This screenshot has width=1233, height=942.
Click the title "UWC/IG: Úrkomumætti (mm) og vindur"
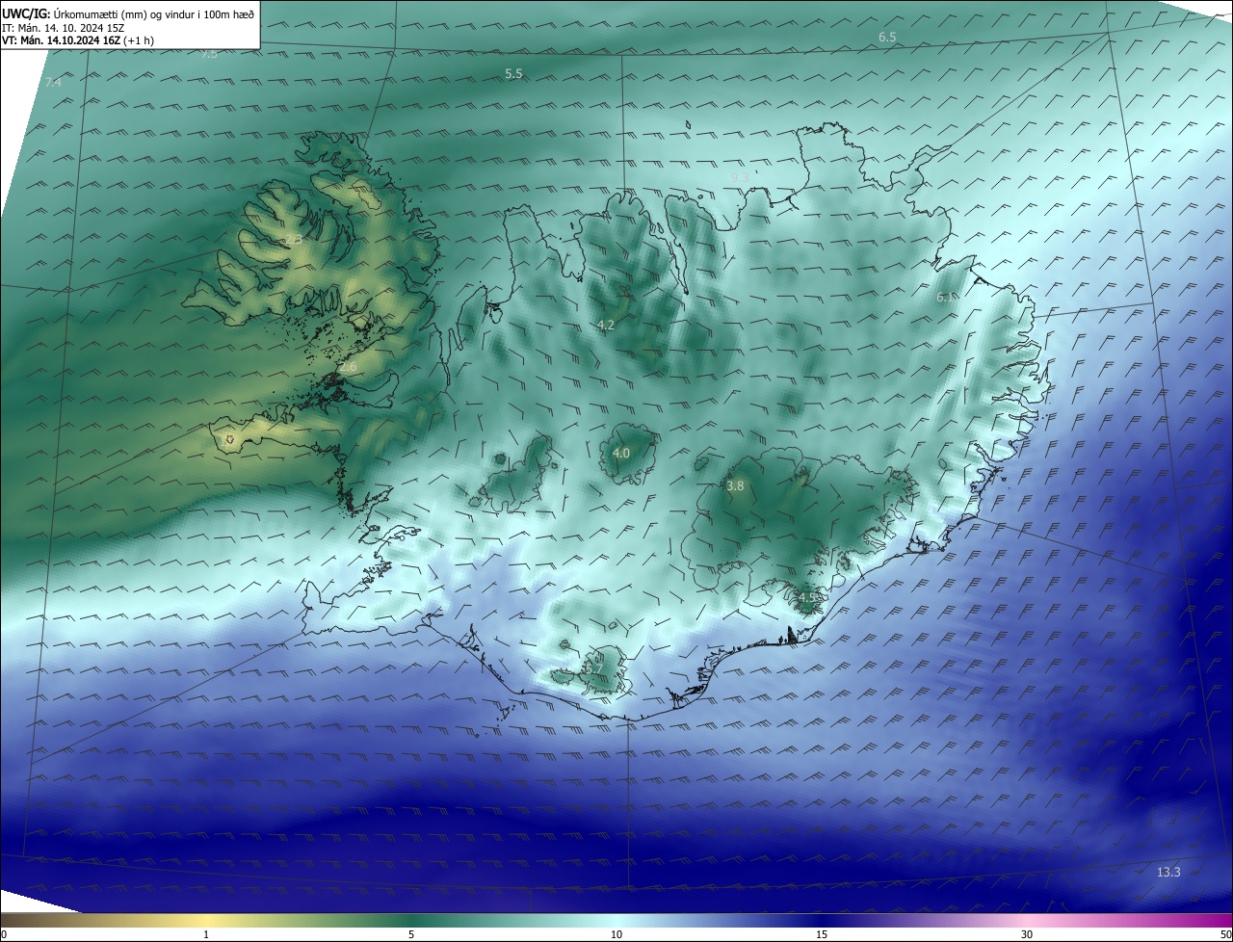[x=128, y=13]
